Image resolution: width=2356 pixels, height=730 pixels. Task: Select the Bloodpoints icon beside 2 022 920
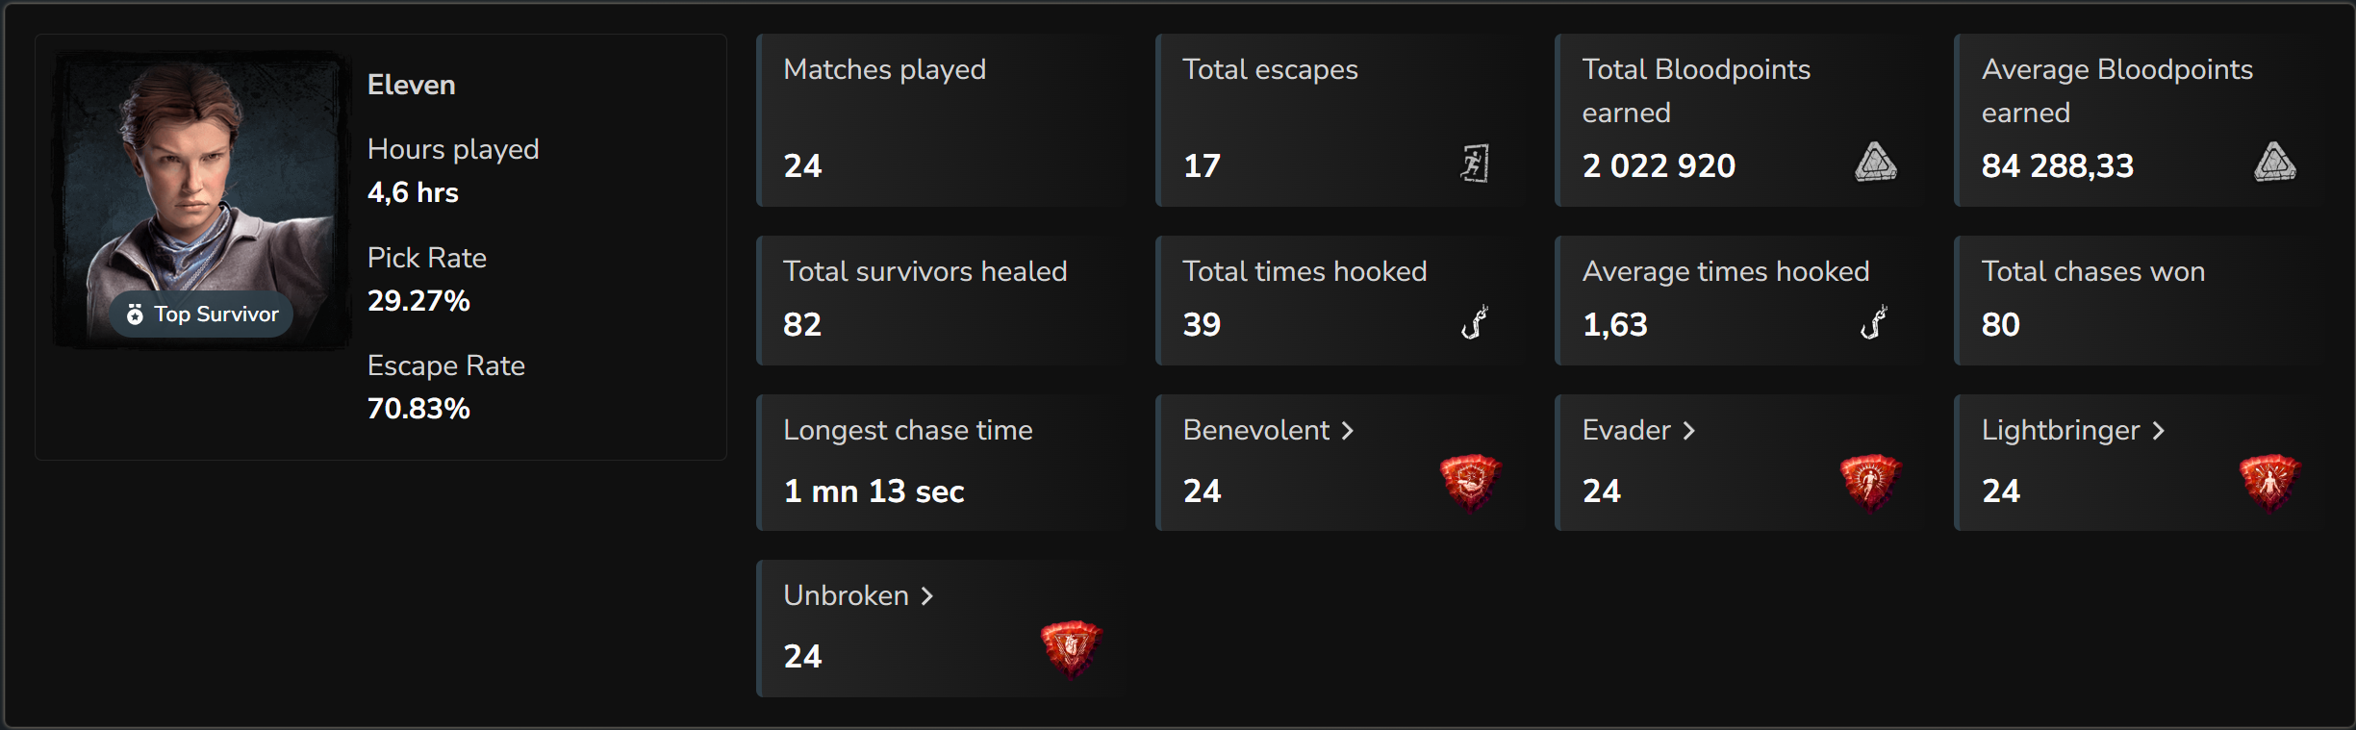click(x=1877, y=162)
